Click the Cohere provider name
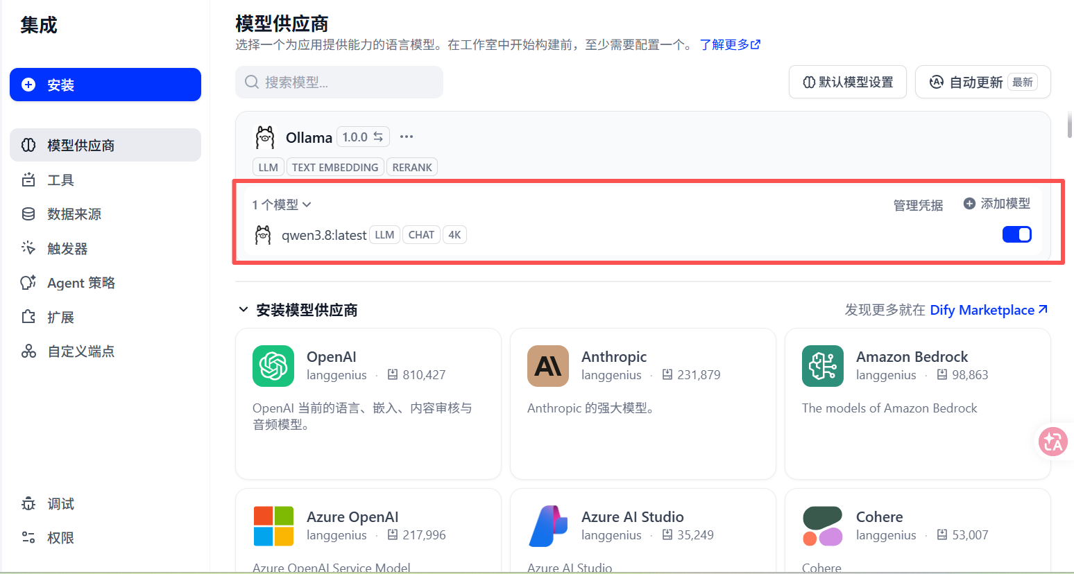The width and height of the screenshot is (1074, 574). 880,516
